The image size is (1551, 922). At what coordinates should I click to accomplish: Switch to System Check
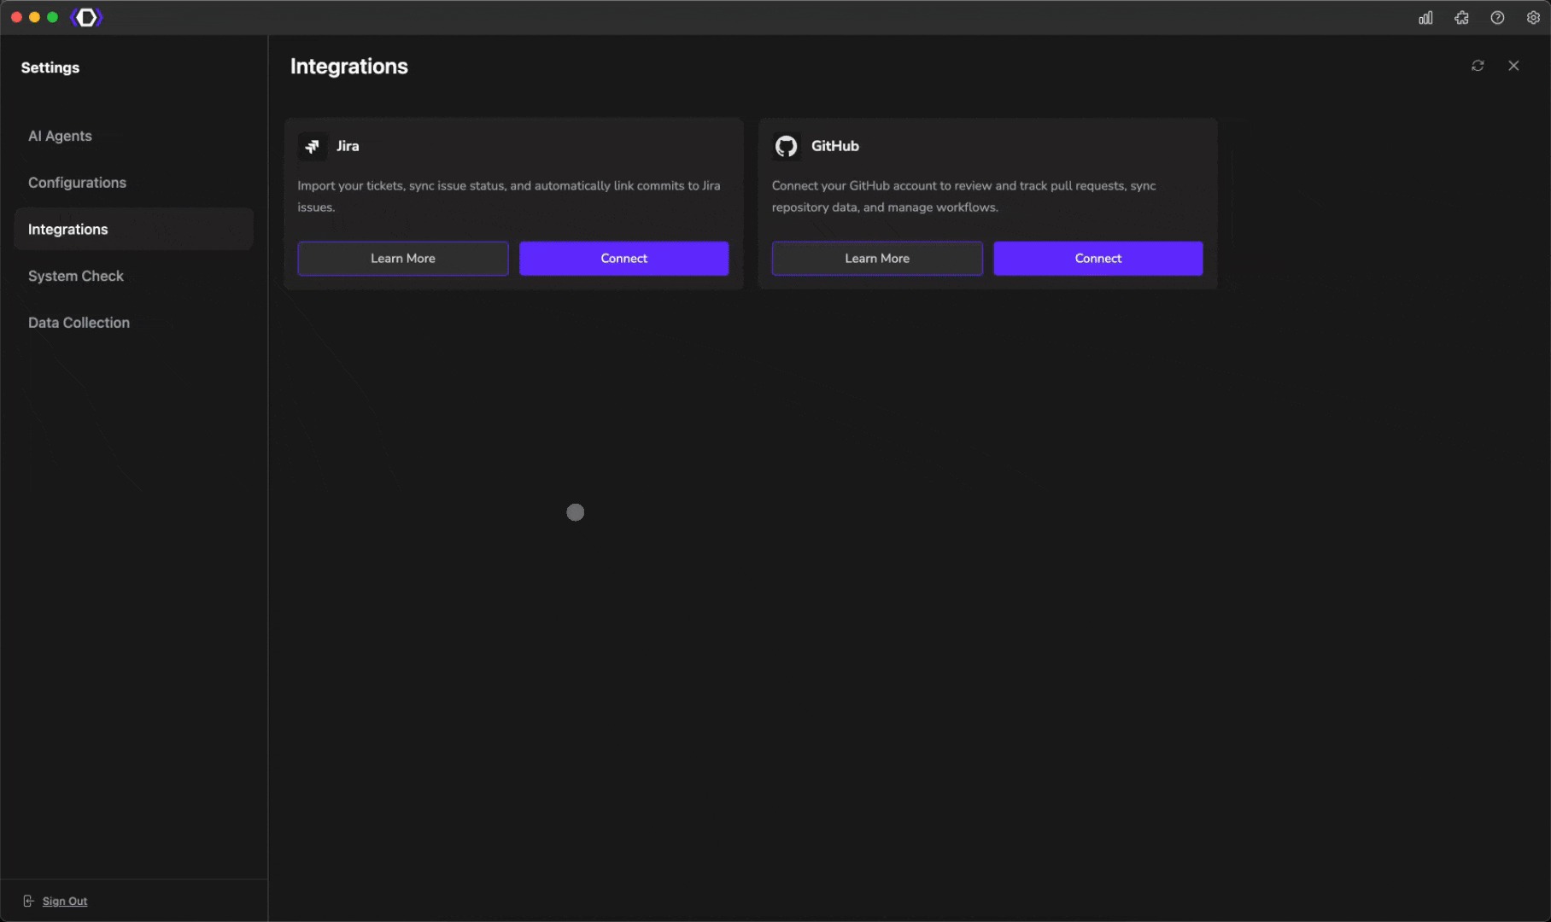[76, 276]
